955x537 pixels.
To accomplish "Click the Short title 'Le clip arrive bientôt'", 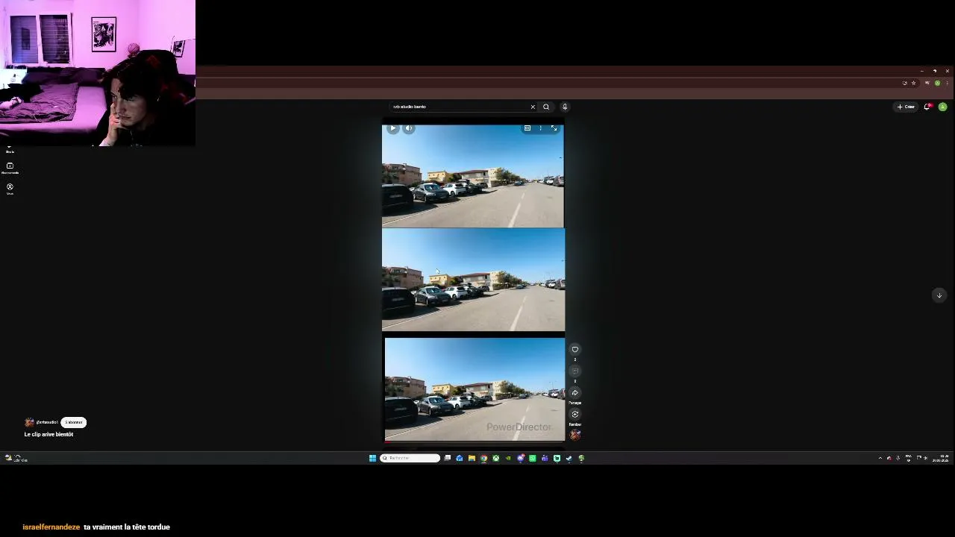I will [48, 434].
